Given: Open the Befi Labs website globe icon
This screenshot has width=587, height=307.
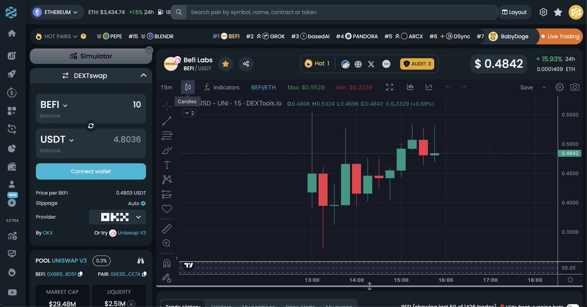Looking at the screenshot, I should pos(358,64).
